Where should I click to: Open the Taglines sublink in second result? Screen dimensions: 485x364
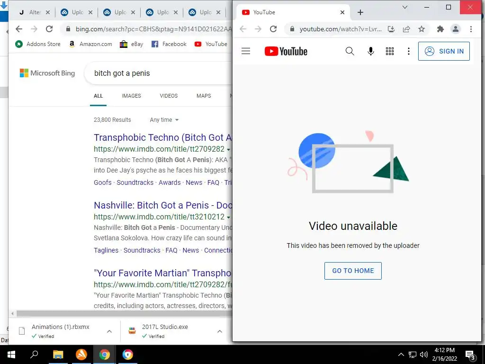click(106, 250)
